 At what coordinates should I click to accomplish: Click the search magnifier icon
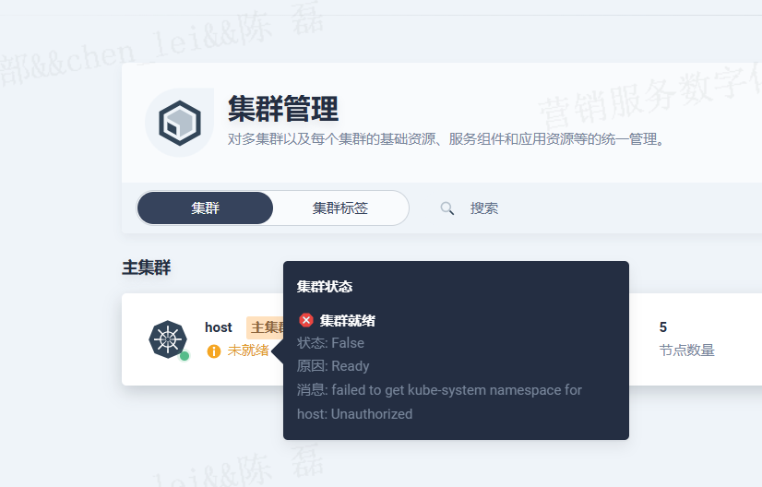[447, 208]
